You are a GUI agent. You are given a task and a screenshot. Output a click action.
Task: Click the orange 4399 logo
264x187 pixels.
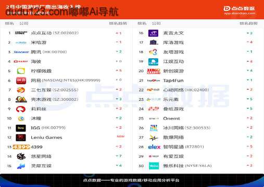pyautogui.click(x=21, y=147)
